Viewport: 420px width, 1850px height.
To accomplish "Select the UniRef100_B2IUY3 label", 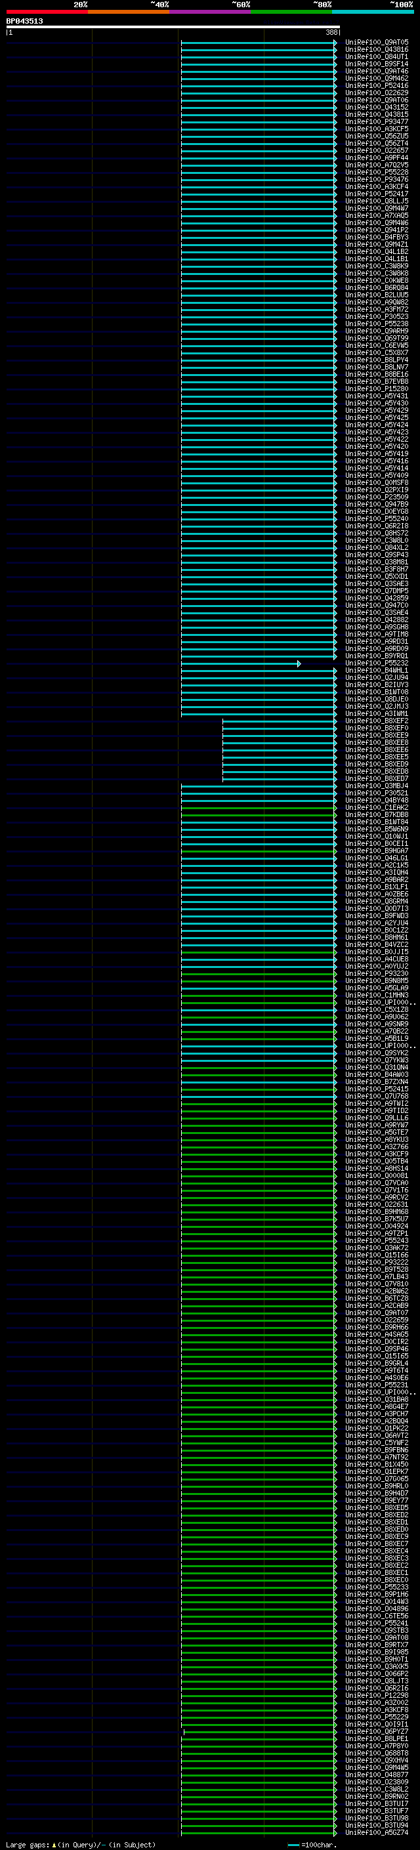I will click(x=376, y=684).
